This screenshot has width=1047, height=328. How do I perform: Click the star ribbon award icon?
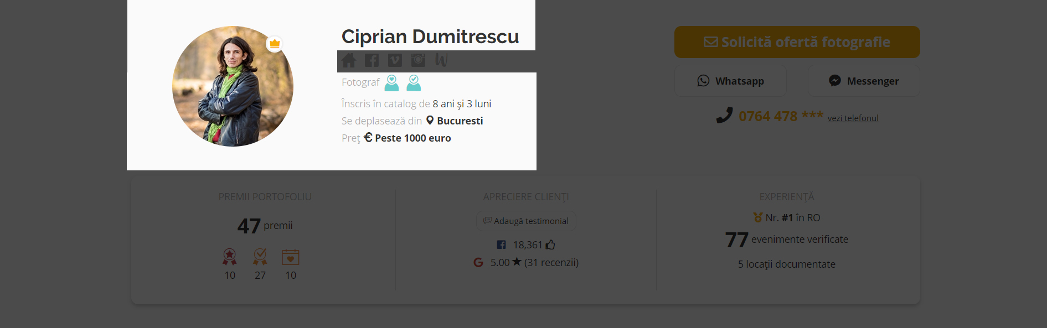(230, 257)
